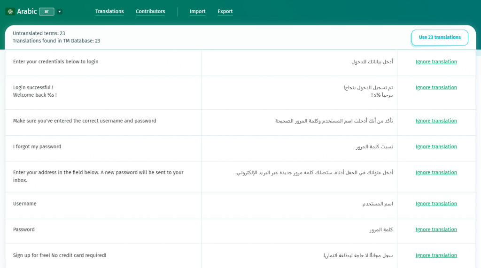This screenshot has width=481, height=268.
Task: Select Export in the top navigation
Action: [x=225, y=11]
